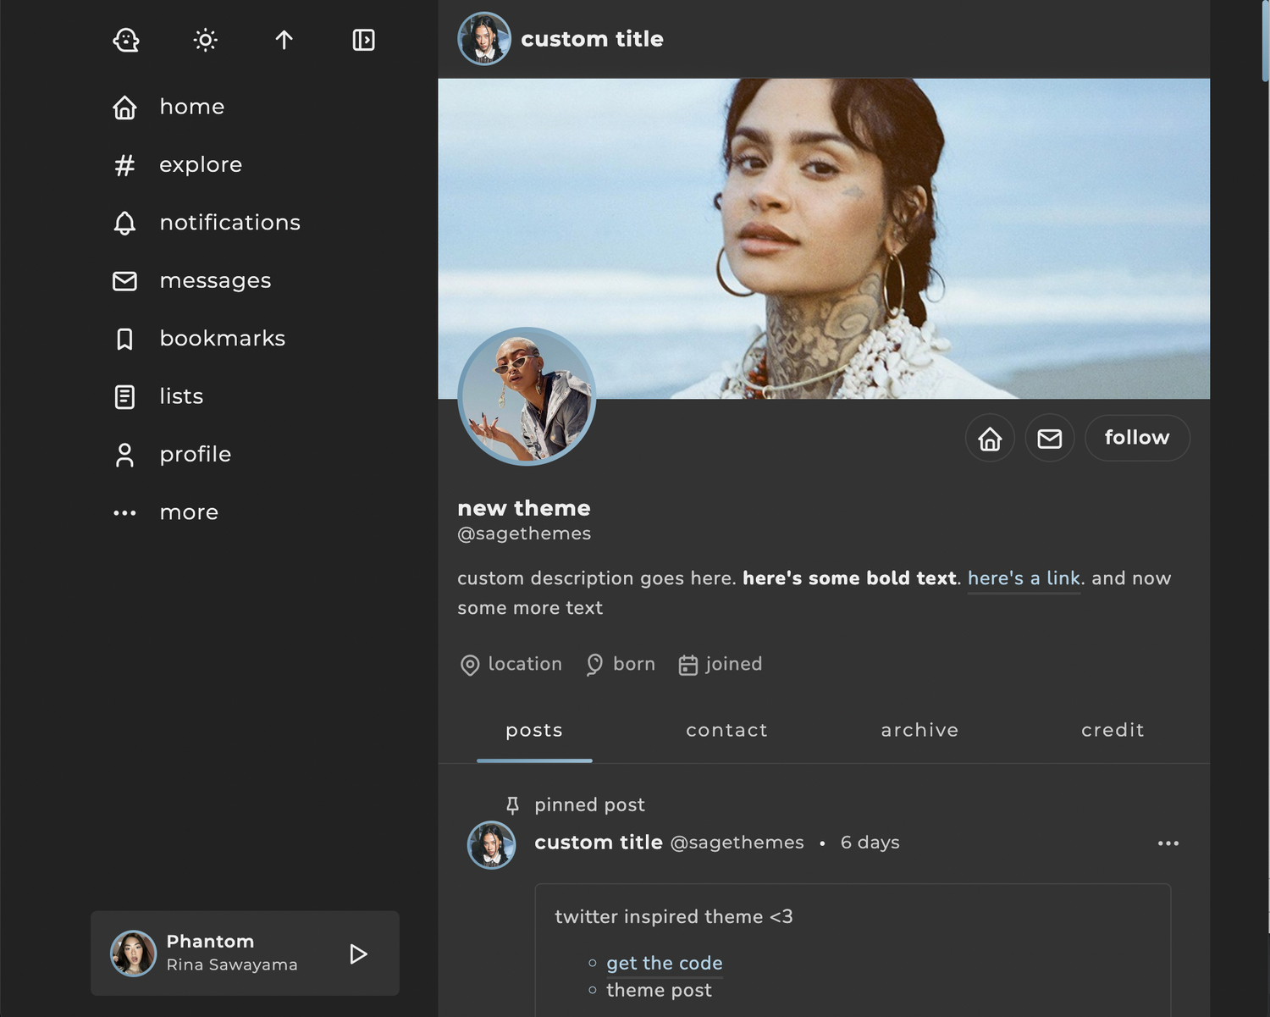Click the ghost icon in sidebar top

126,40
